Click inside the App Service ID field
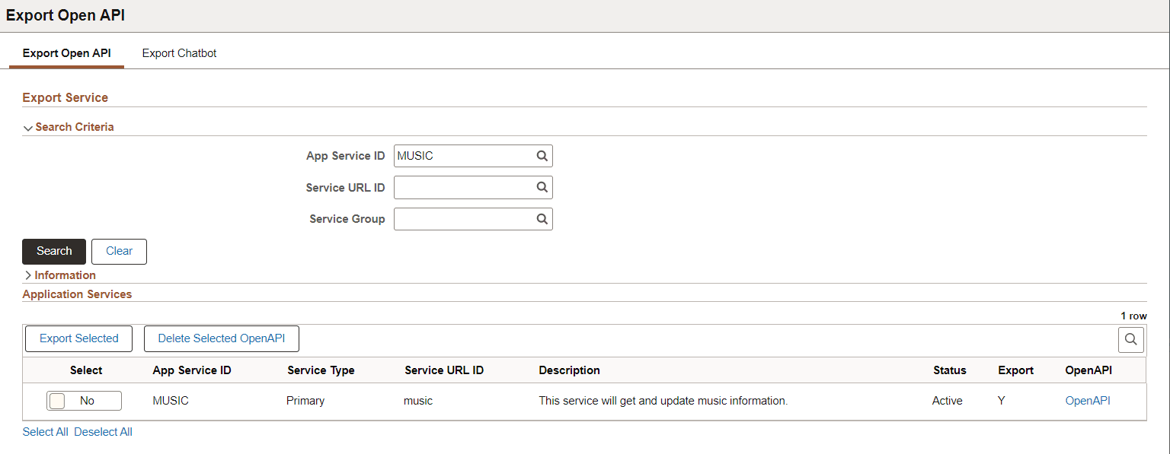The width and height of the screenshot is (1170, 454). (x=457, y=156)
